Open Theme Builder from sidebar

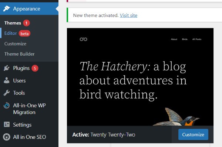pyautogui.click(x=19, y=54)
